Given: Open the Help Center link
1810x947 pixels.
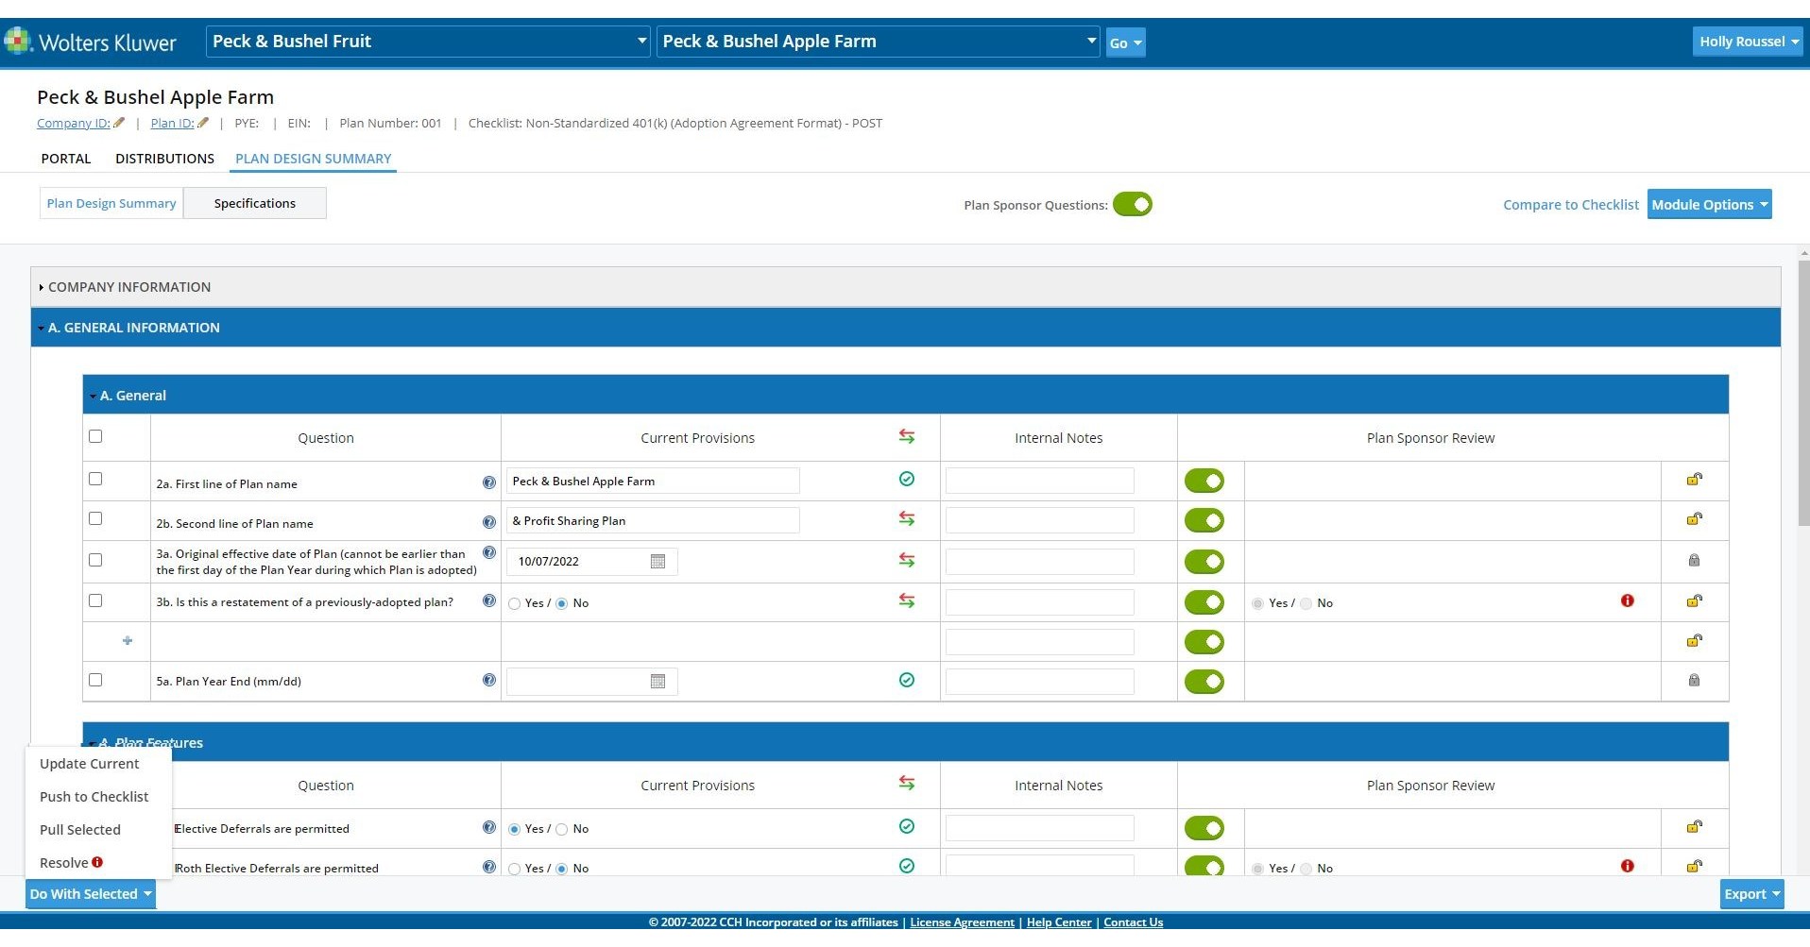Looking at the screenshot, I should click(1058, 922).
